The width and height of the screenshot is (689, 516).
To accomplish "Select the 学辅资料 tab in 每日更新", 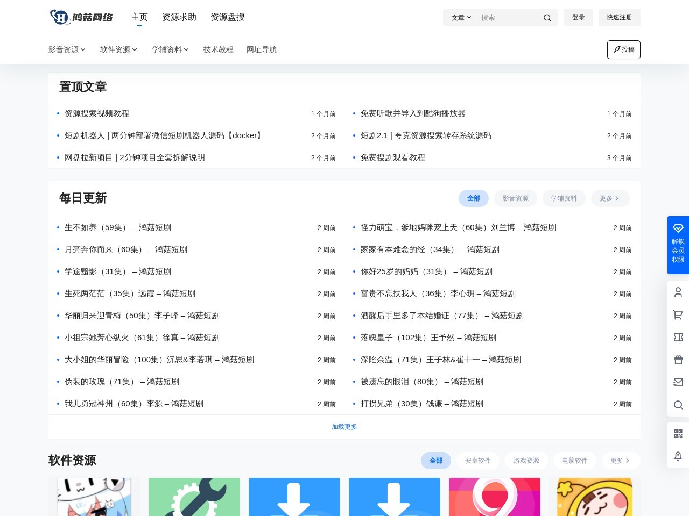I will 564,198.
